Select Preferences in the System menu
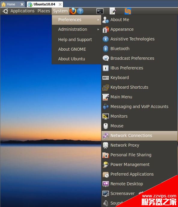Image resolution: width=178 pixels, height=207 pixels. click(77, 20)
